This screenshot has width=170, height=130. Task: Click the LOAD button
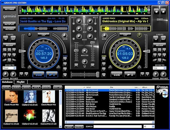69,127
